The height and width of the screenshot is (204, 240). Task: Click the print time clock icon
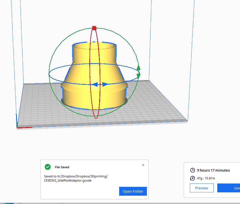[x=192, y=170]
